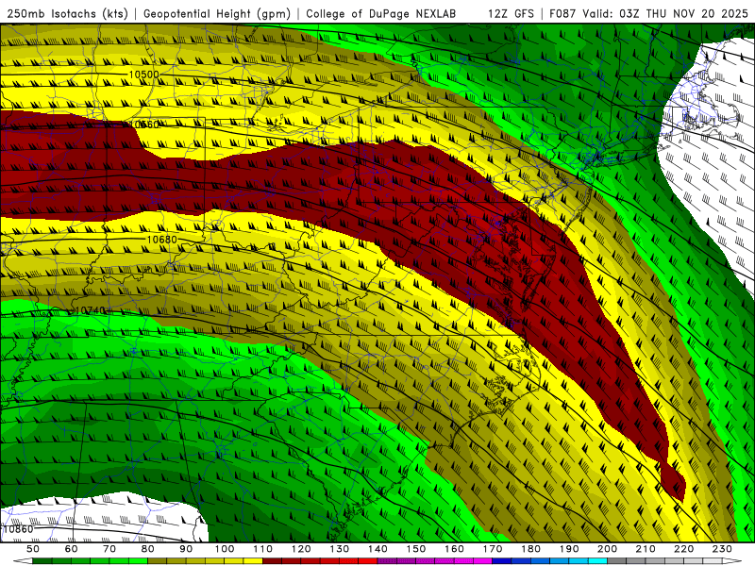Click the 10680 height contour label

pos(161,240)
